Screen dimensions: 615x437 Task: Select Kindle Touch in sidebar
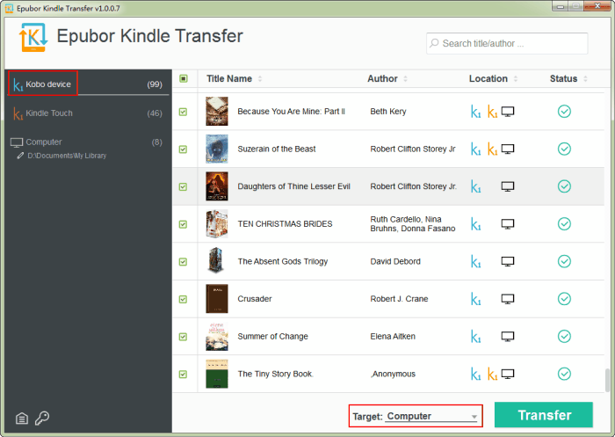(88, 113)
